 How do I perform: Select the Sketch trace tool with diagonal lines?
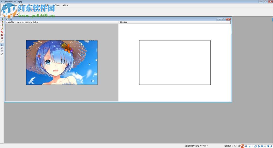2,41
